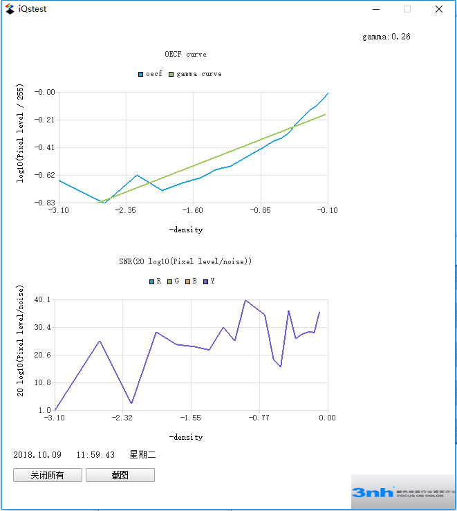Click the '-0.62' OECF y-axis tick
Image resolution: width=457 pixels, height=511 pixels.
click(x=45, y=175)
